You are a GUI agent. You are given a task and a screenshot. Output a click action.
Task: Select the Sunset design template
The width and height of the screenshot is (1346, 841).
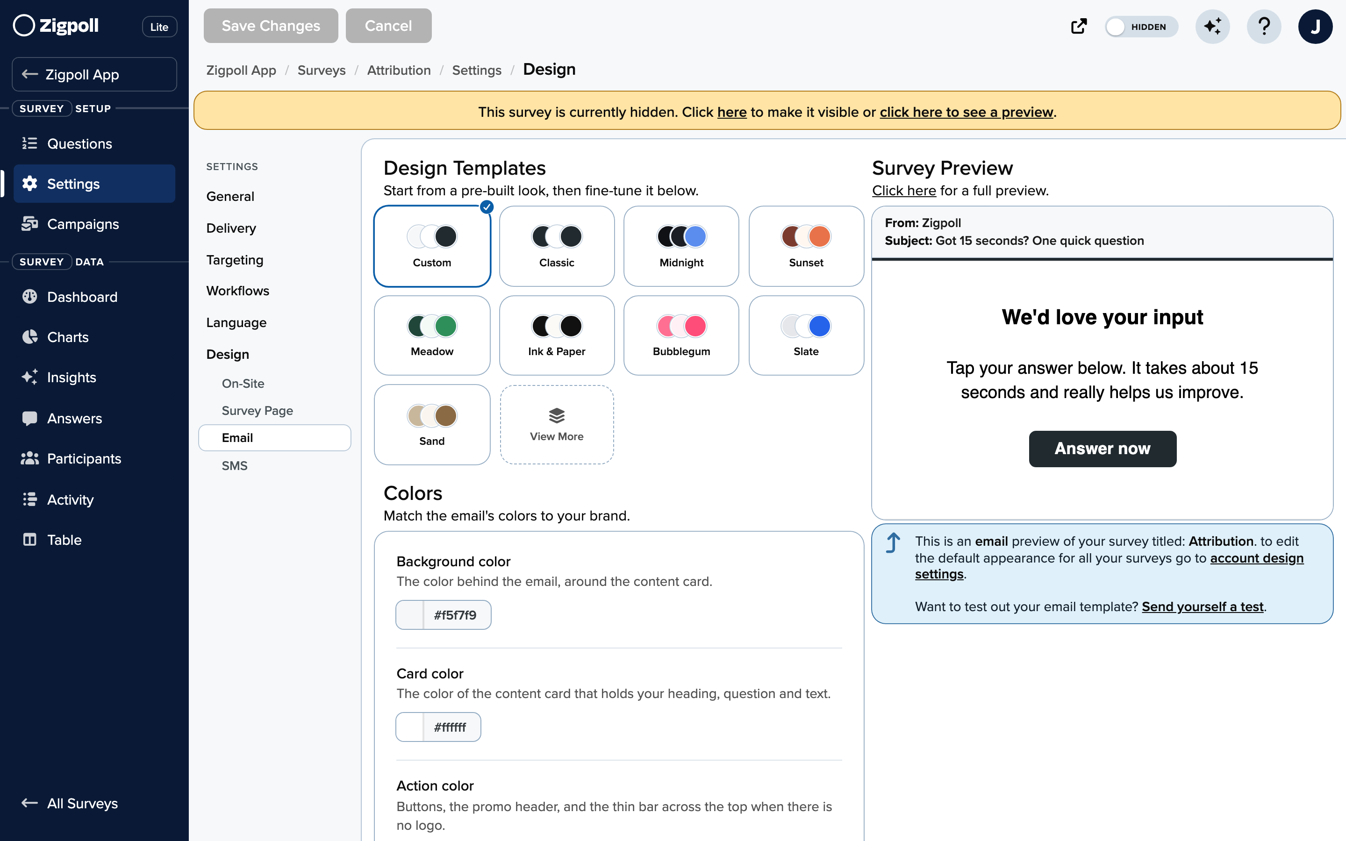(x=806, y=246)
